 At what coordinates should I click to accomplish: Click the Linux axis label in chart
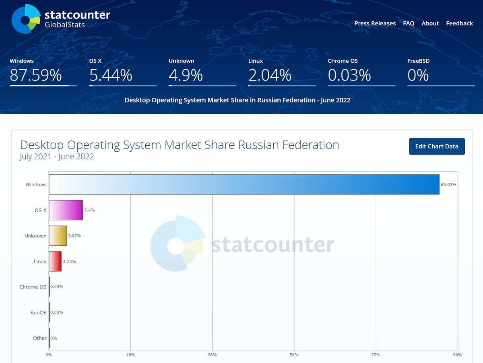pos(40,262)
